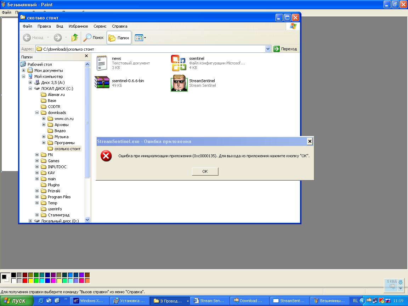Screen dimensions: 408x306
Task: Expand the Архивы folder node
Action: coord(44,124)
